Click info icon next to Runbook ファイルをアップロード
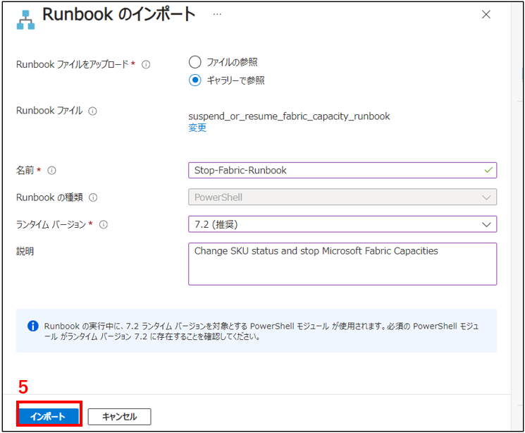The width and height of the screenshot is (525, 433). tap(146, 64)
